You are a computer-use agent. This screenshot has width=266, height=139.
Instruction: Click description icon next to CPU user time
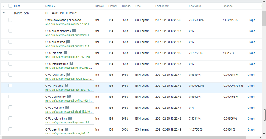[67, 129]
